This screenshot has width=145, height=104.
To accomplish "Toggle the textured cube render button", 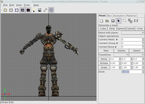I will point(28,10).
